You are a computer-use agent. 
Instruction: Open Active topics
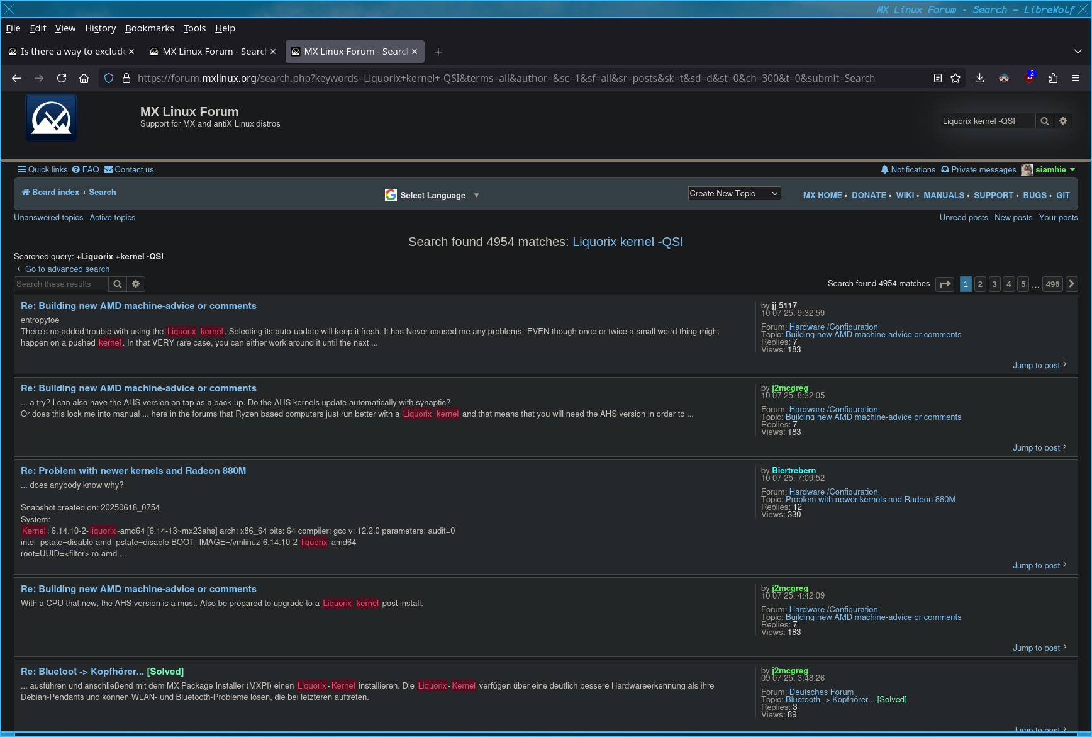coord(113,217)
